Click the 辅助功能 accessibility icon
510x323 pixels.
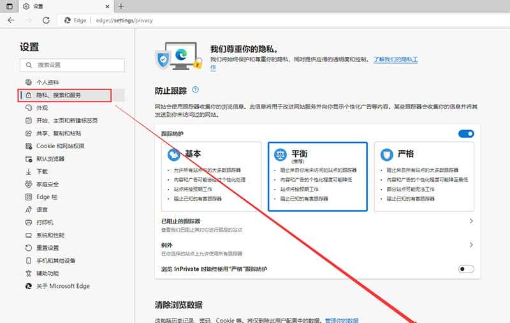pos(29,273)
